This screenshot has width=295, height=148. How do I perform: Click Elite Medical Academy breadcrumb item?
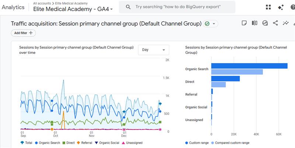[x=72, y=3]
